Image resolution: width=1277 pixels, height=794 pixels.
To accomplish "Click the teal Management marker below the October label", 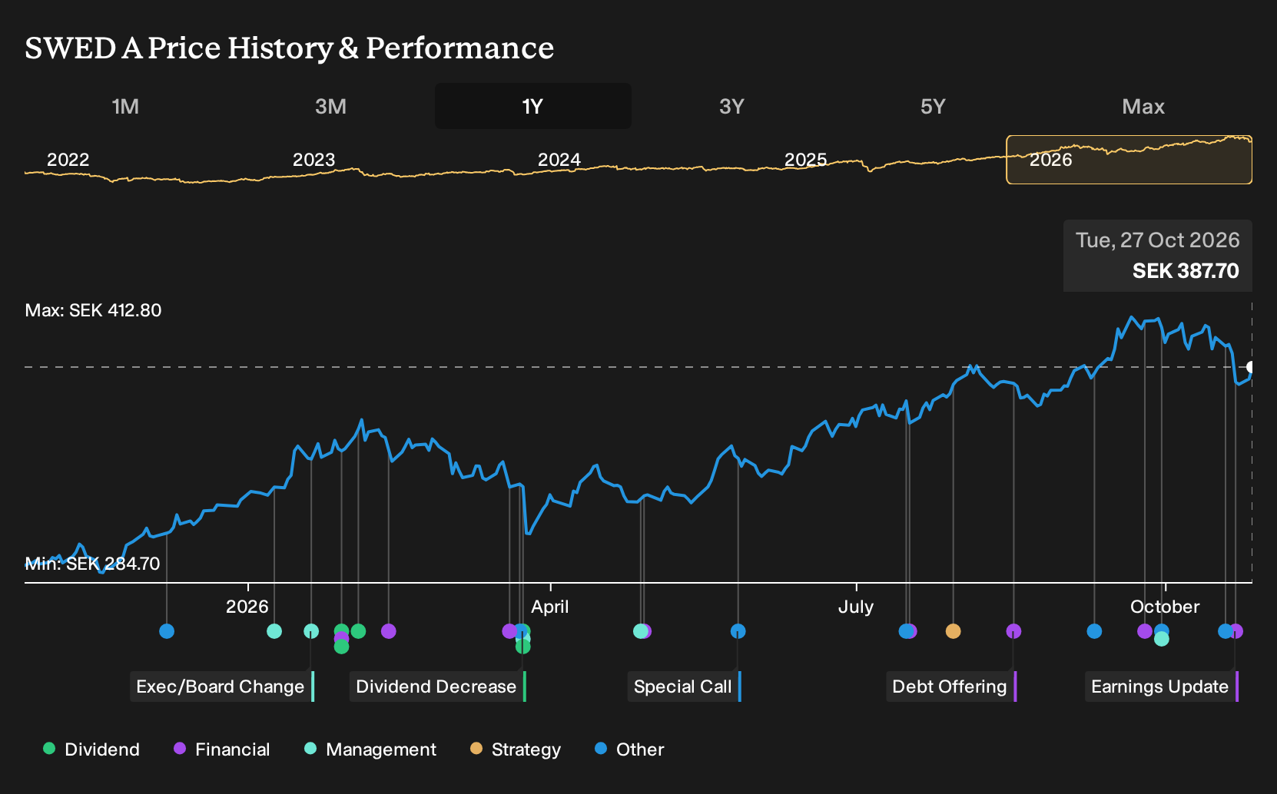I will point(1162,639).
